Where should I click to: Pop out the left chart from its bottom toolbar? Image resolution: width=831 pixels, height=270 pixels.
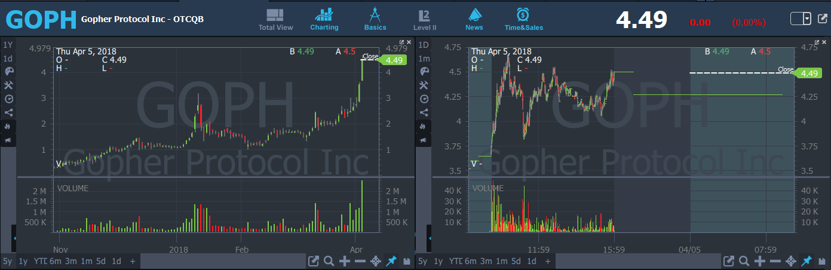coord(313,261)
